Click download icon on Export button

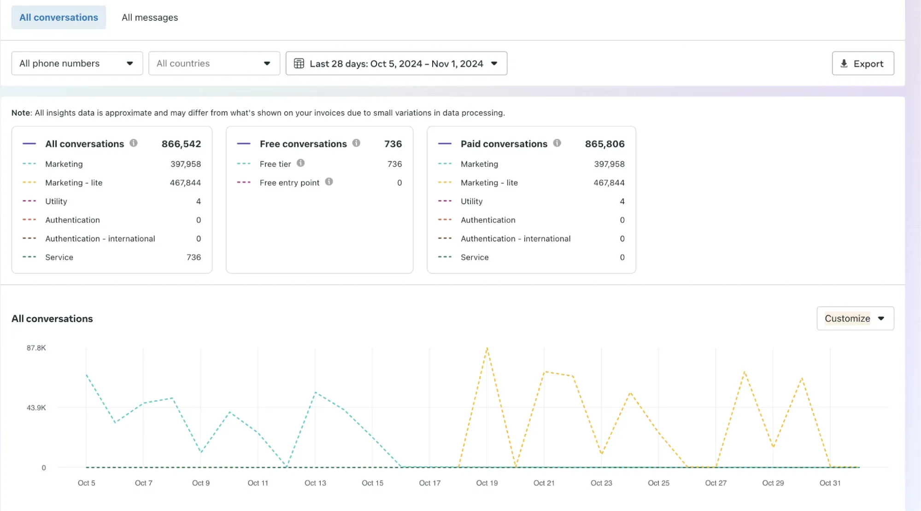click(844, 64)
